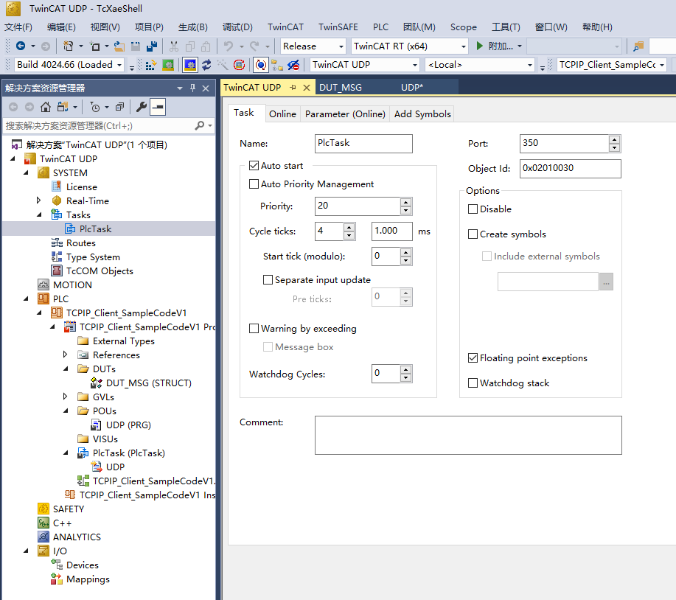Click the Save single disk icon
This screenshot has width=676, height=600.
[136, 46]
